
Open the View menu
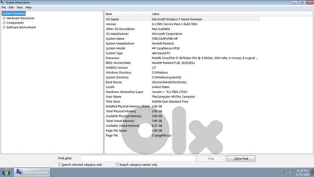click(x=19, y=7)
